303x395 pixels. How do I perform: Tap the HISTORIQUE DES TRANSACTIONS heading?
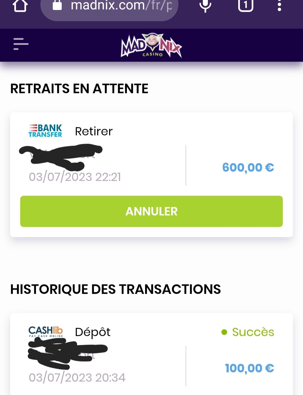pos(116,290)
